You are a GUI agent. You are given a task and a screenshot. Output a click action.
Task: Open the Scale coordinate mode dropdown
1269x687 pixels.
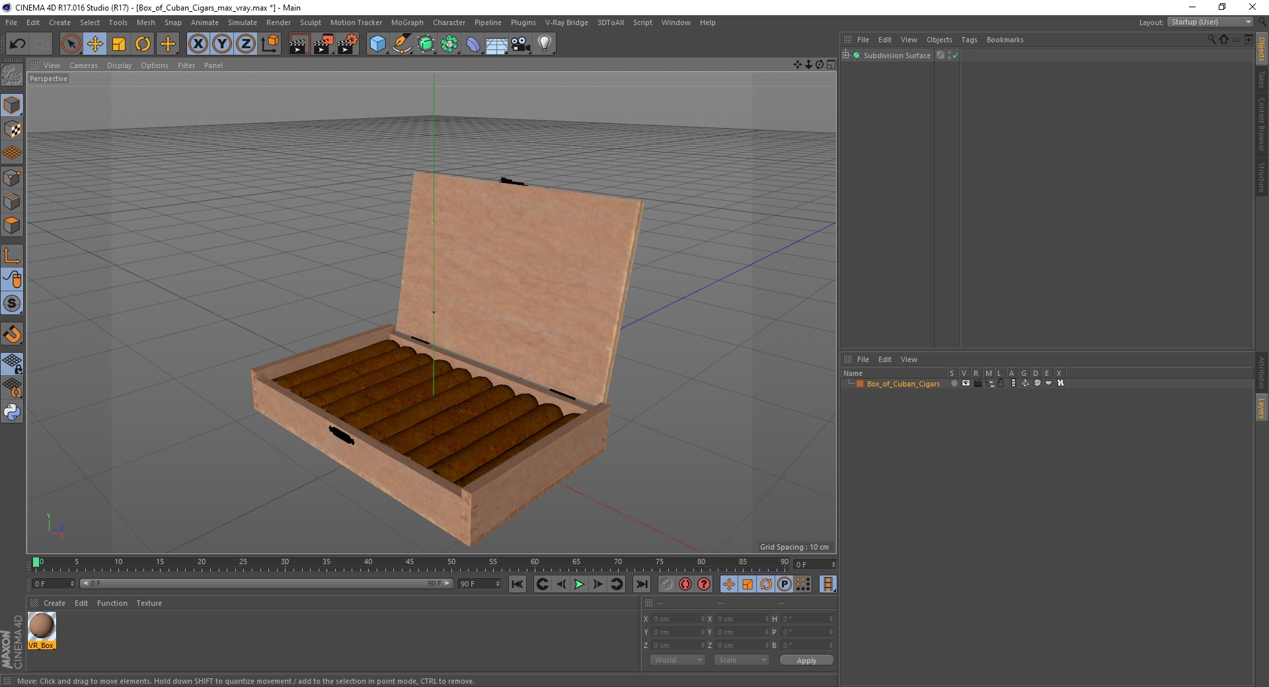[742, 660]
